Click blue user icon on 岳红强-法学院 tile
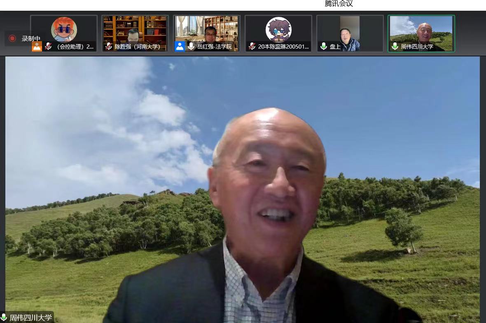Image resolution: width=486 pixels, height=323 pixels. (x=180, y=47)
